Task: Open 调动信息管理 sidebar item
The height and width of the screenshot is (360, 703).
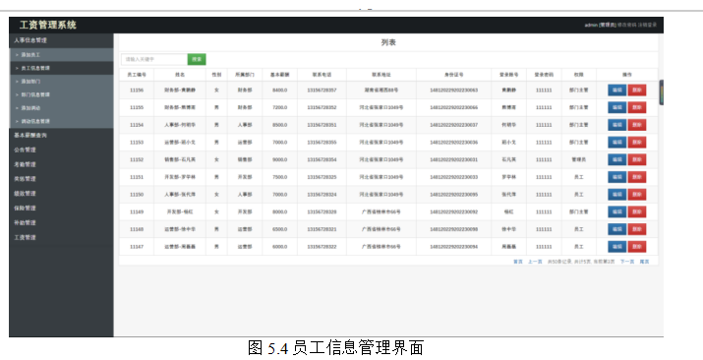Action: click(x=61, y=121)
